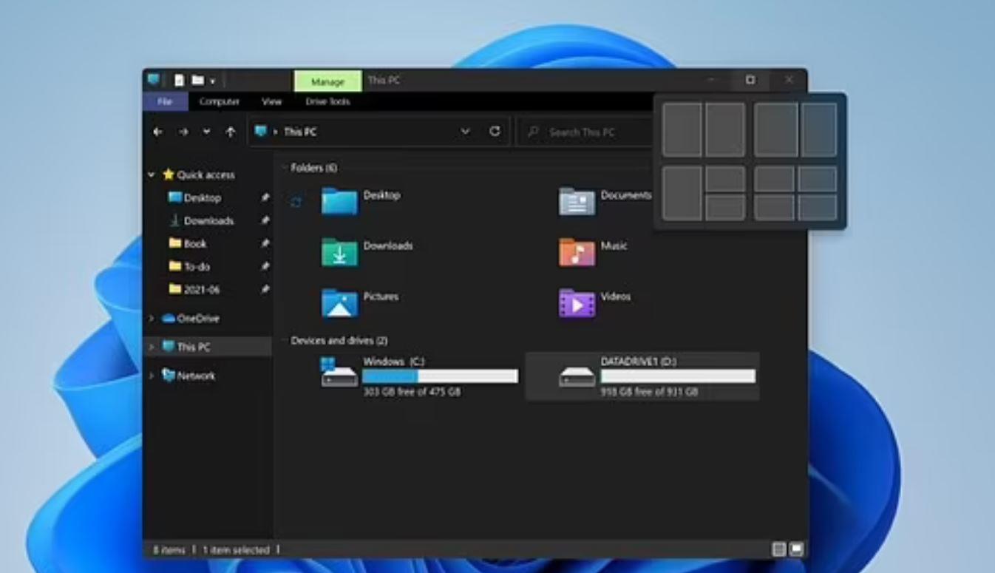Open Downloads in Quick access sidebar
Image resolution: width=995 pixels, height=573 pixels.
(202, 220)
